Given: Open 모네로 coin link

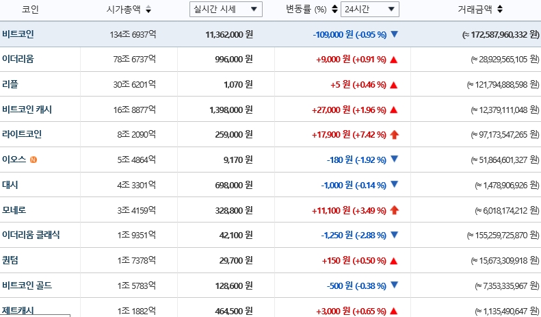Looking at the screenshot, I should pos(14,210).
